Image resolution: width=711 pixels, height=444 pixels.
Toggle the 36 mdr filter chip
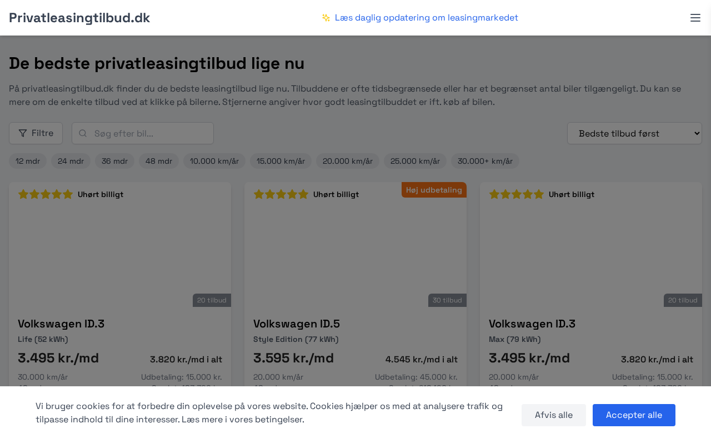pos(114,161)
